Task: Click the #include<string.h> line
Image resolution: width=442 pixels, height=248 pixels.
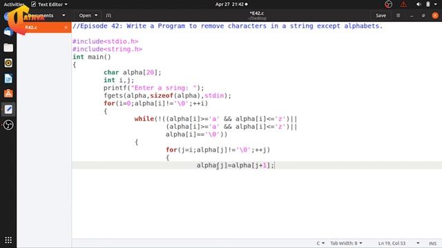Action: pyautogui.click(x=107, y=49)
